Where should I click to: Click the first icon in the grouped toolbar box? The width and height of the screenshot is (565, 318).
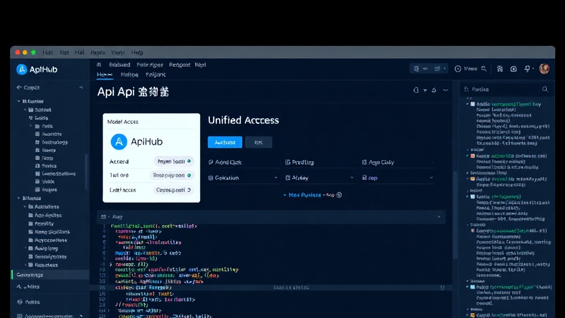point(417,68)
